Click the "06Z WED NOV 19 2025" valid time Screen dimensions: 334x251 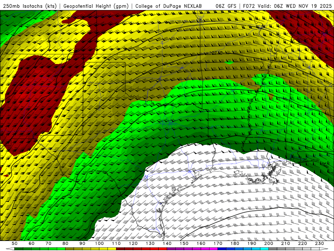point(303,6)
